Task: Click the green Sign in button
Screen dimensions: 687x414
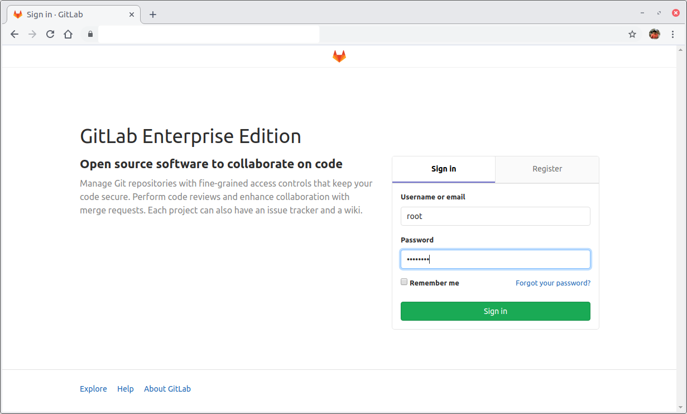Action: (x=496, y=311)
